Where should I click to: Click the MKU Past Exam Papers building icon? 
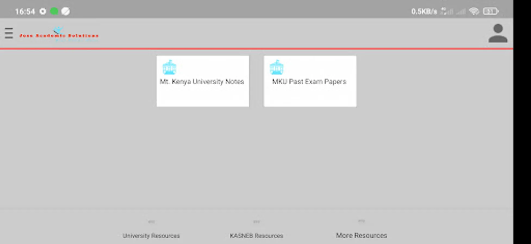pos(277,67)
